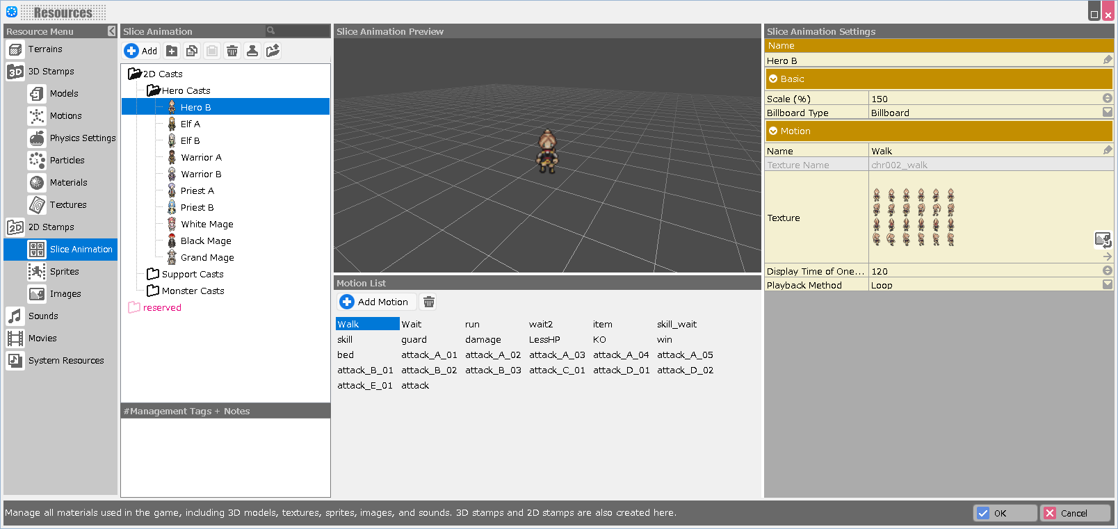Select the attack_A_03 motion
1118x529 pixels.
pyautogui.click(x=557, y=355)
